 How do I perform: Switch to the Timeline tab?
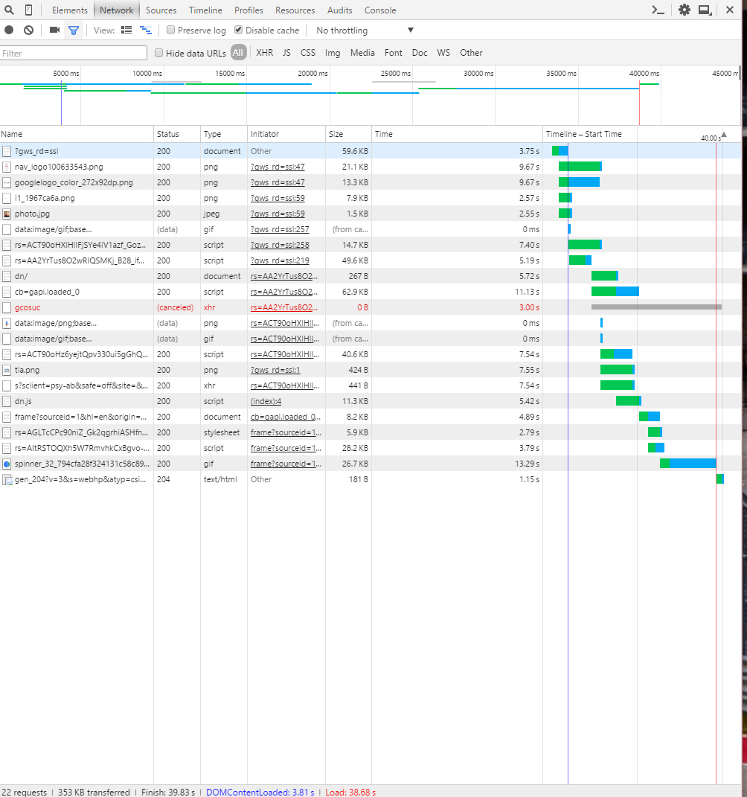click(205, 10)
